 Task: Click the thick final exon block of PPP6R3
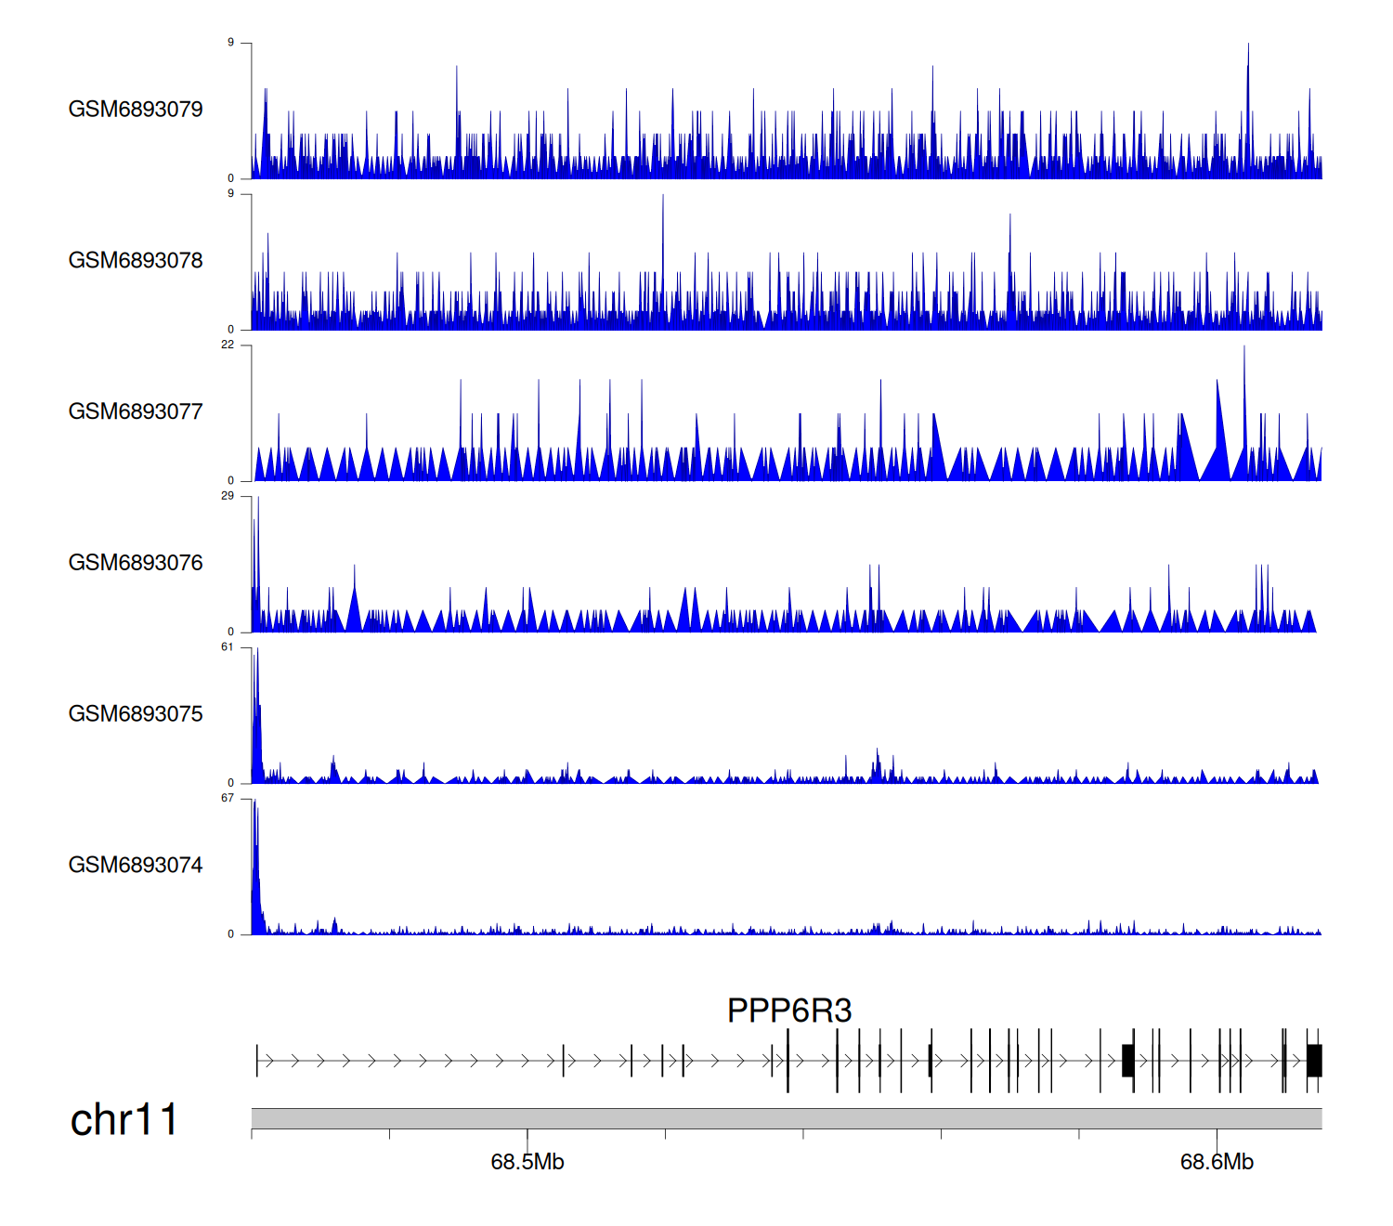click(1314, 1060)
